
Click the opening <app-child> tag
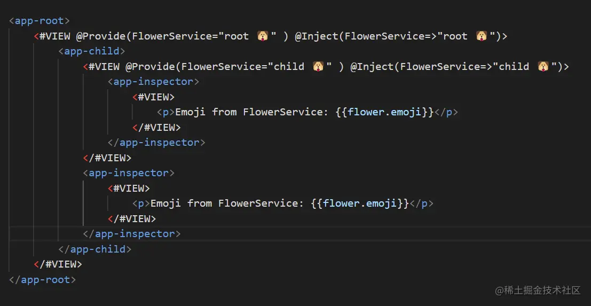tap(92, 51)
